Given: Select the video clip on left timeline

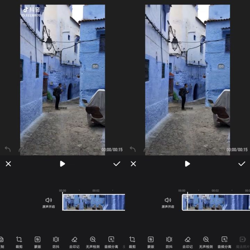Looking at the screenshot, I should (94, 202).
